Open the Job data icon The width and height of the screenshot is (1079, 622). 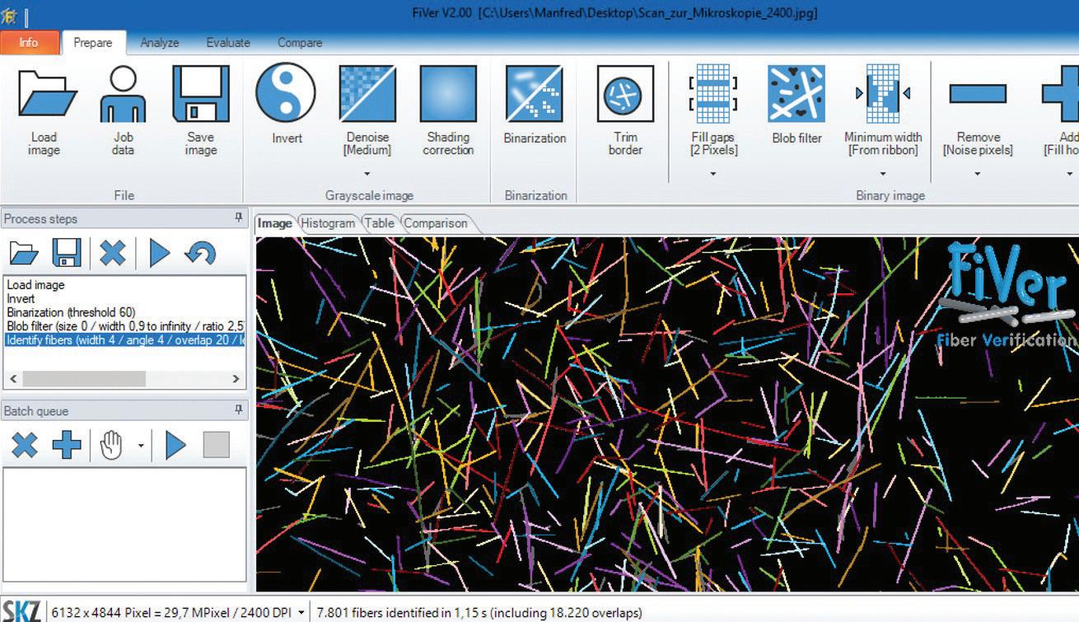click(123, 95)
